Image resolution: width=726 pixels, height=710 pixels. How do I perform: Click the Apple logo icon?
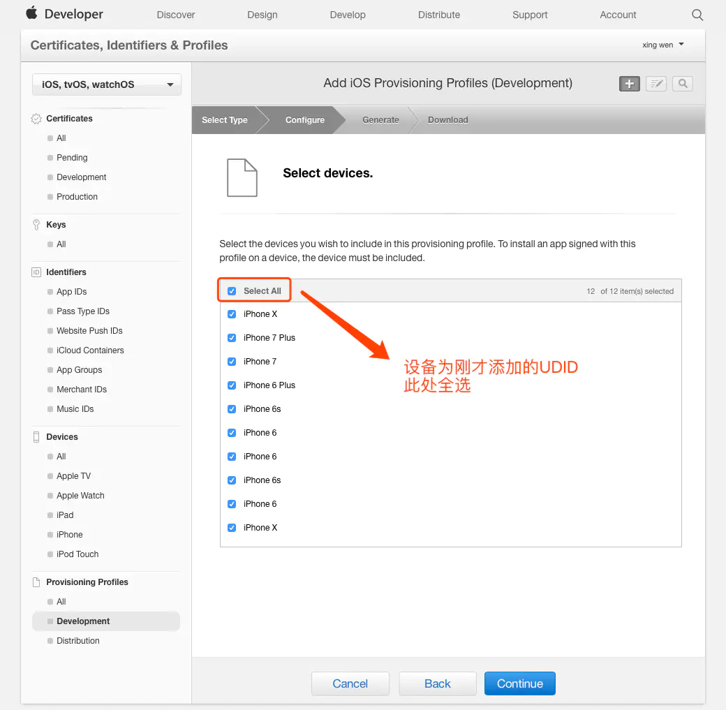pyautogui.click(x=31, y=13)
